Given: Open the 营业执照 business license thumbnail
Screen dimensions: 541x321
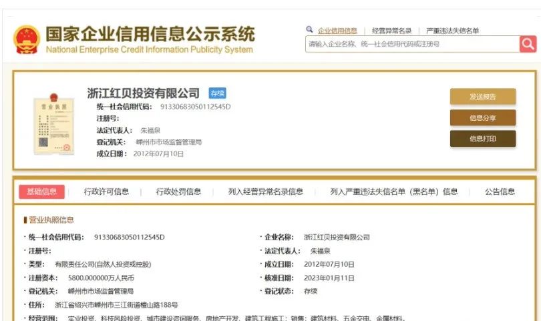Looking at the screenshot, I should click(x=53, y=124).
